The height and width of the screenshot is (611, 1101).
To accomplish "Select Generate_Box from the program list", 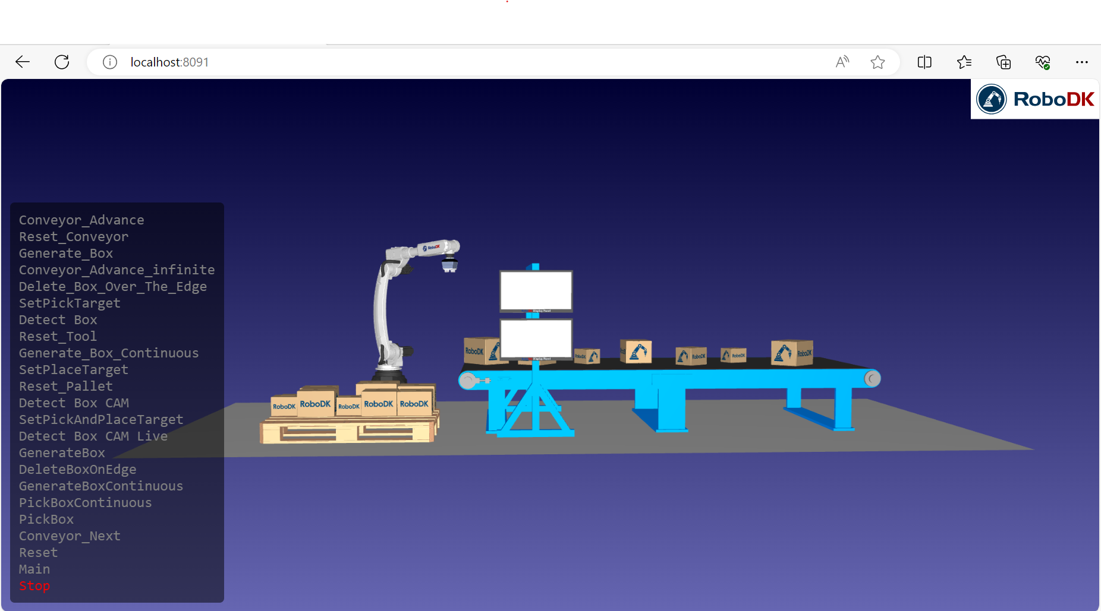I will 66,253.
